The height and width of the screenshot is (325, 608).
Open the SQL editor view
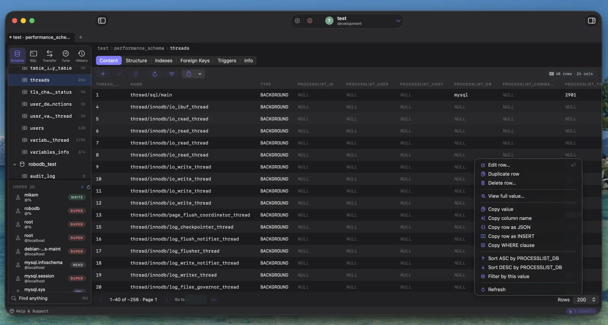tap(33, 55)
